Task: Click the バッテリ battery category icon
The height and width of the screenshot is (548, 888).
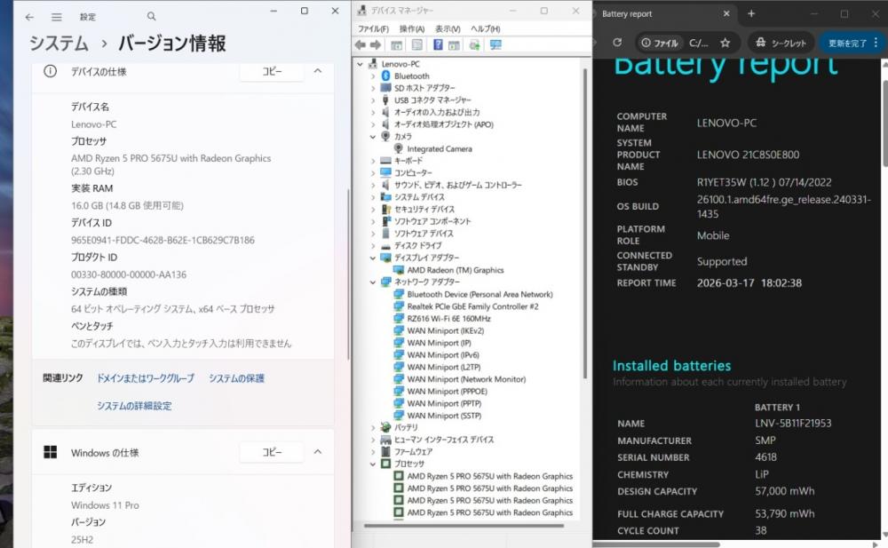Action: 385,427
